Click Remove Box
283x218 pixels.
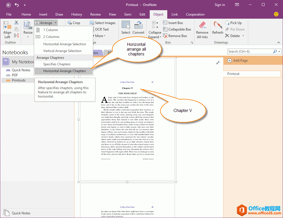pyautogui.click(x=175, y=36)
